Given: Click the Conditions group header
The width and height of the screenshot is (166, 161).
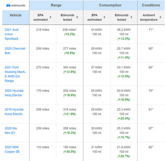Looking at the screenshot, I should coord(151,5).
